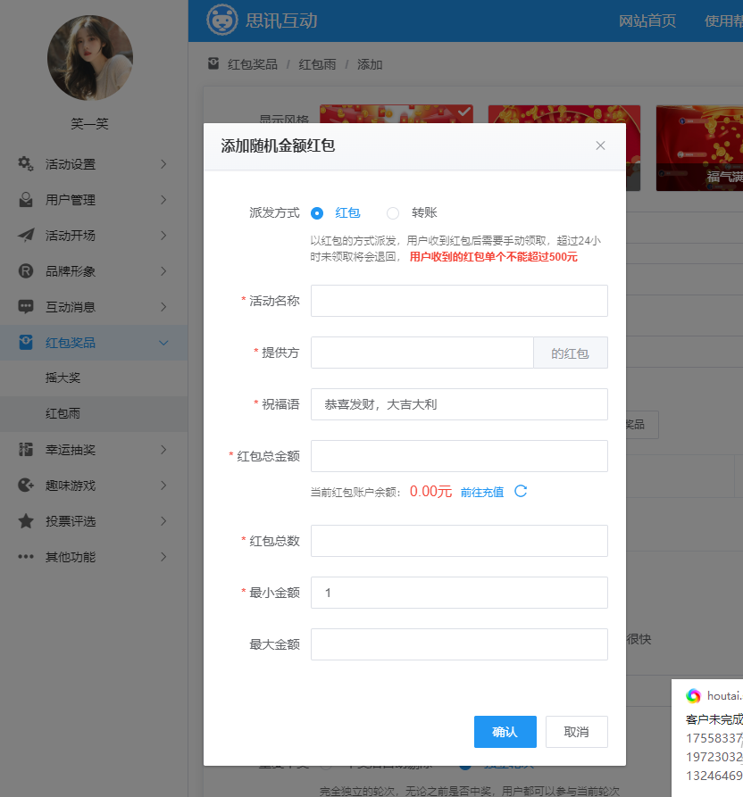This screenshot has width=743, height=797.
Task: Click the 活动设置 gears icon
Action: 25,163
